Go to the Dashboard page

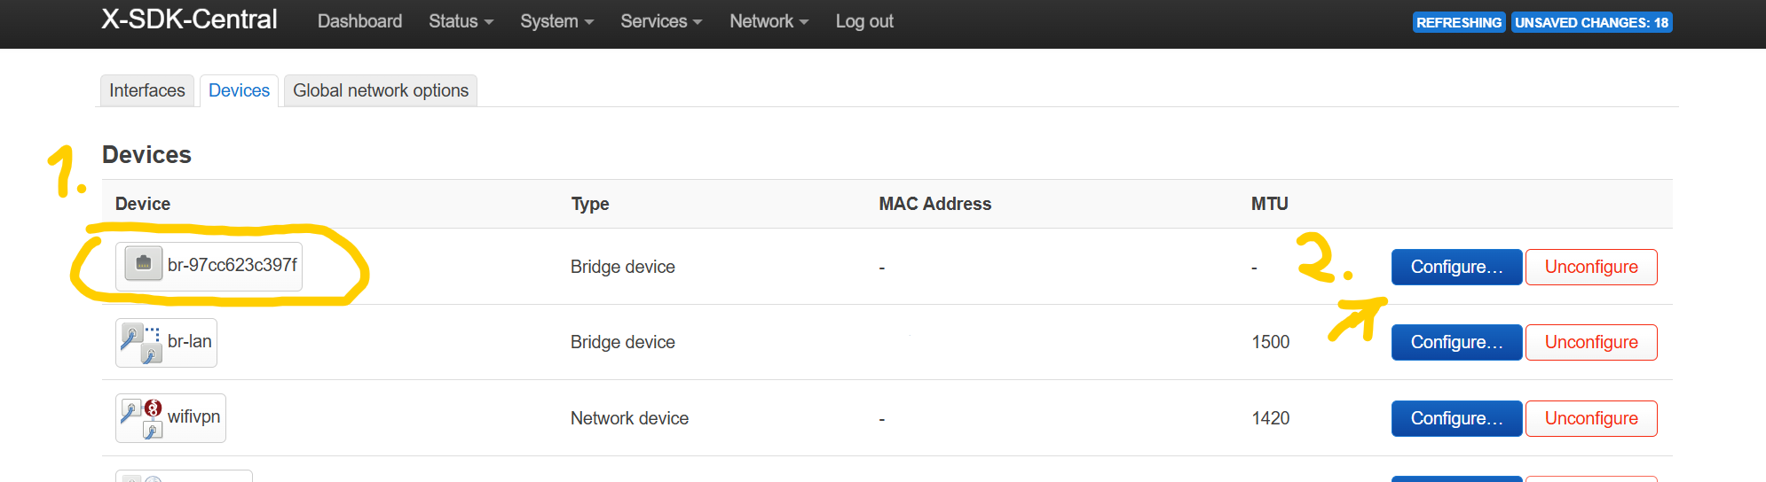point(359,21)
